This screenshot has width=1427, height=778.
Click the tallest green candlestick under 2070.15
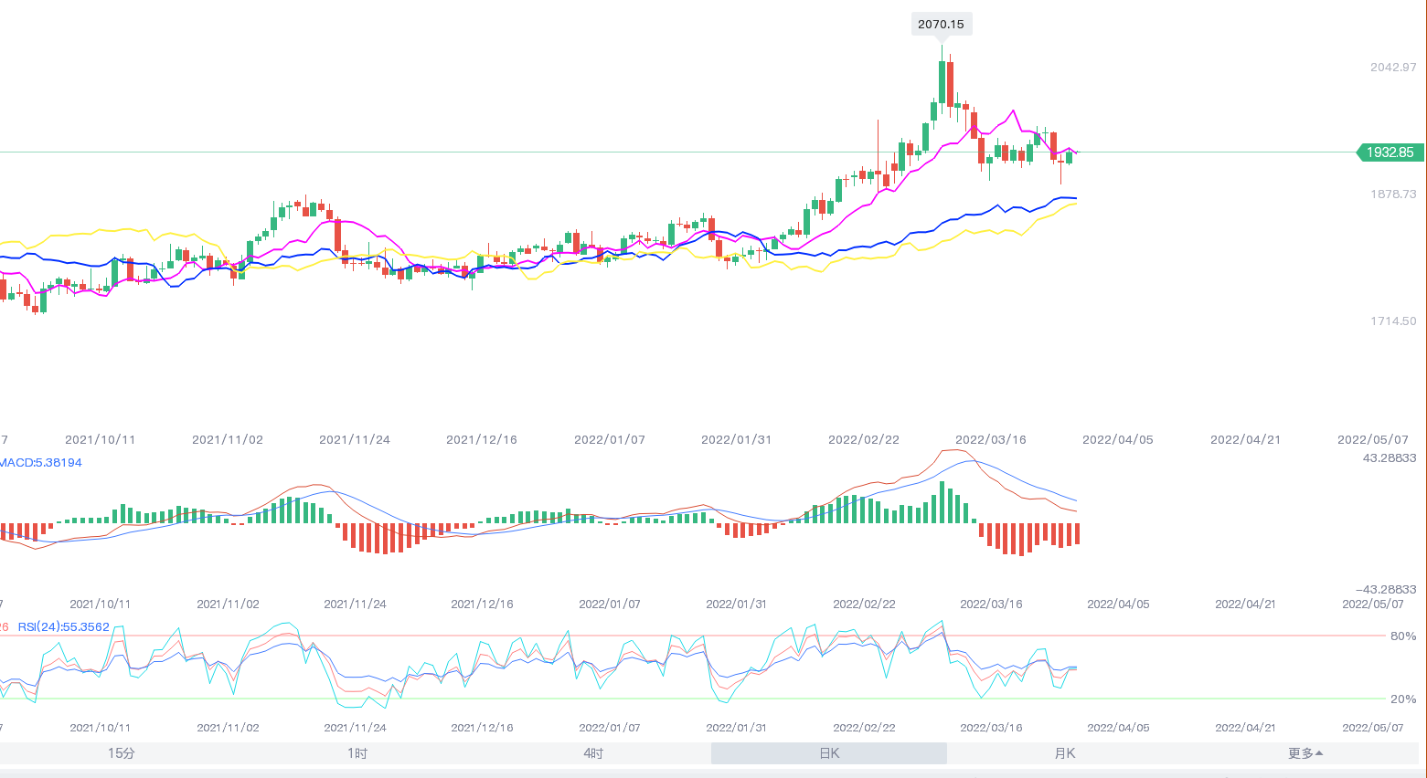pos(942,82)
